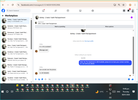This screenshot has height=100, width=138.
Task: Open Smoke'yo conversation in list
Action: 15,53
